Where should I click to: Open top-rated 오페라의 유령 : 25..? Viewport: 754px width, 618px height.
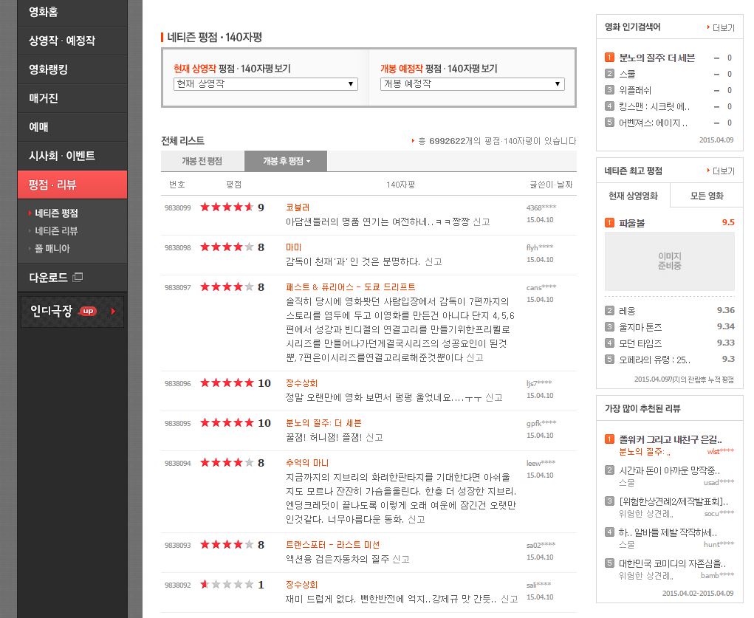coord(654,360)
